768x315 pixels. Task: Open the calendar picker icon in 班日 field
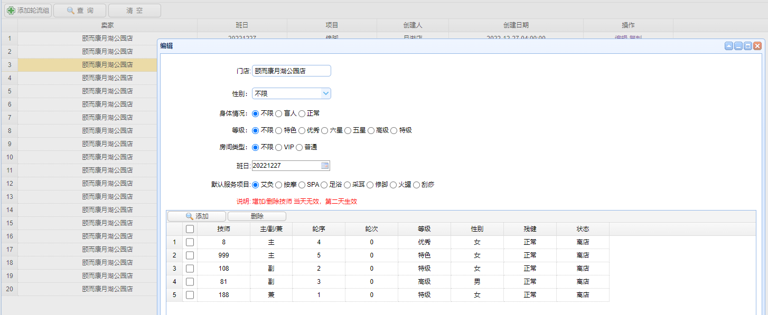[x=325, y=166]
